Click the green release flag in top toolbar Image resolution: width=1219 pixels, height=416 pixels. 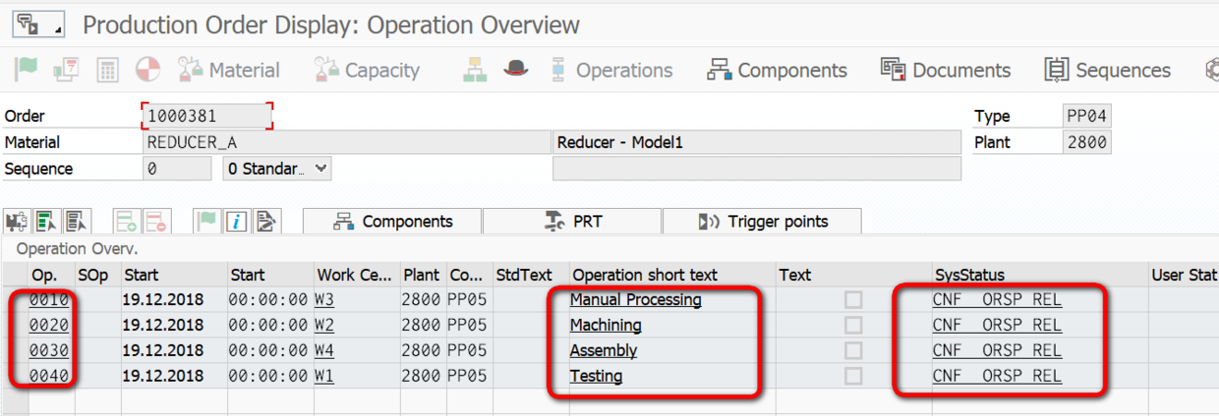point(26,70)
